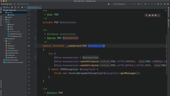This screenshot has width=170, height=96.
Task: Click php-blog-next breadcrumb in navigation bar
Action: [x=6, y=4]
